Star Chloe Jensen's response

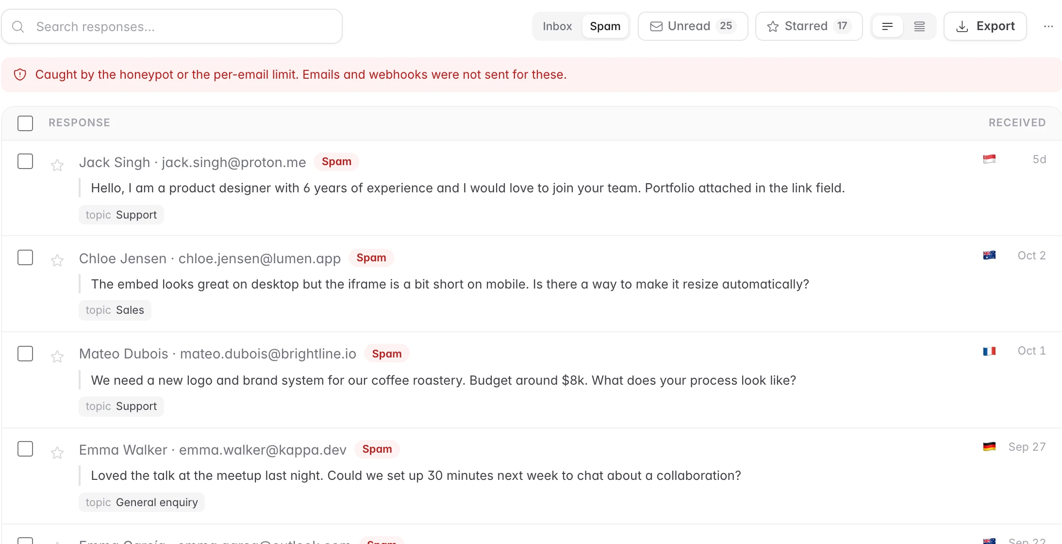(57, 260)
